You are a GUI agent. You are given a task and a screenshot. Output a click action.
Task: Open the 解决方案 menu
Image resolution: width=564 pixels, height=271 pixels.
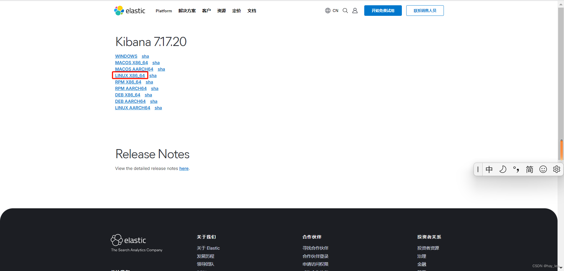tap(187, 11)
